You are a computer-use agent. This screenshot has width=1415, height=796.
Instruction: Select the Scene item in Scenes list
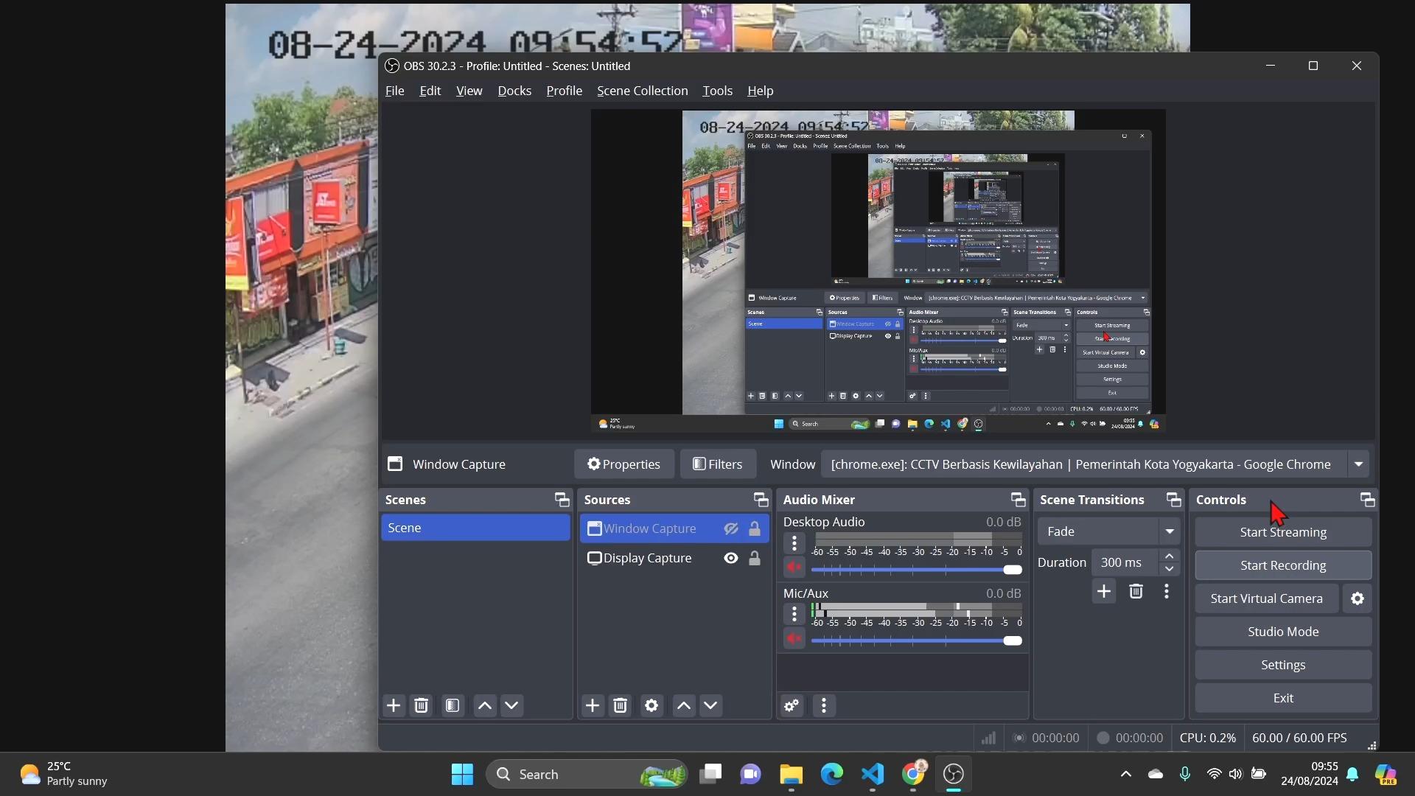tap(475, 528)
